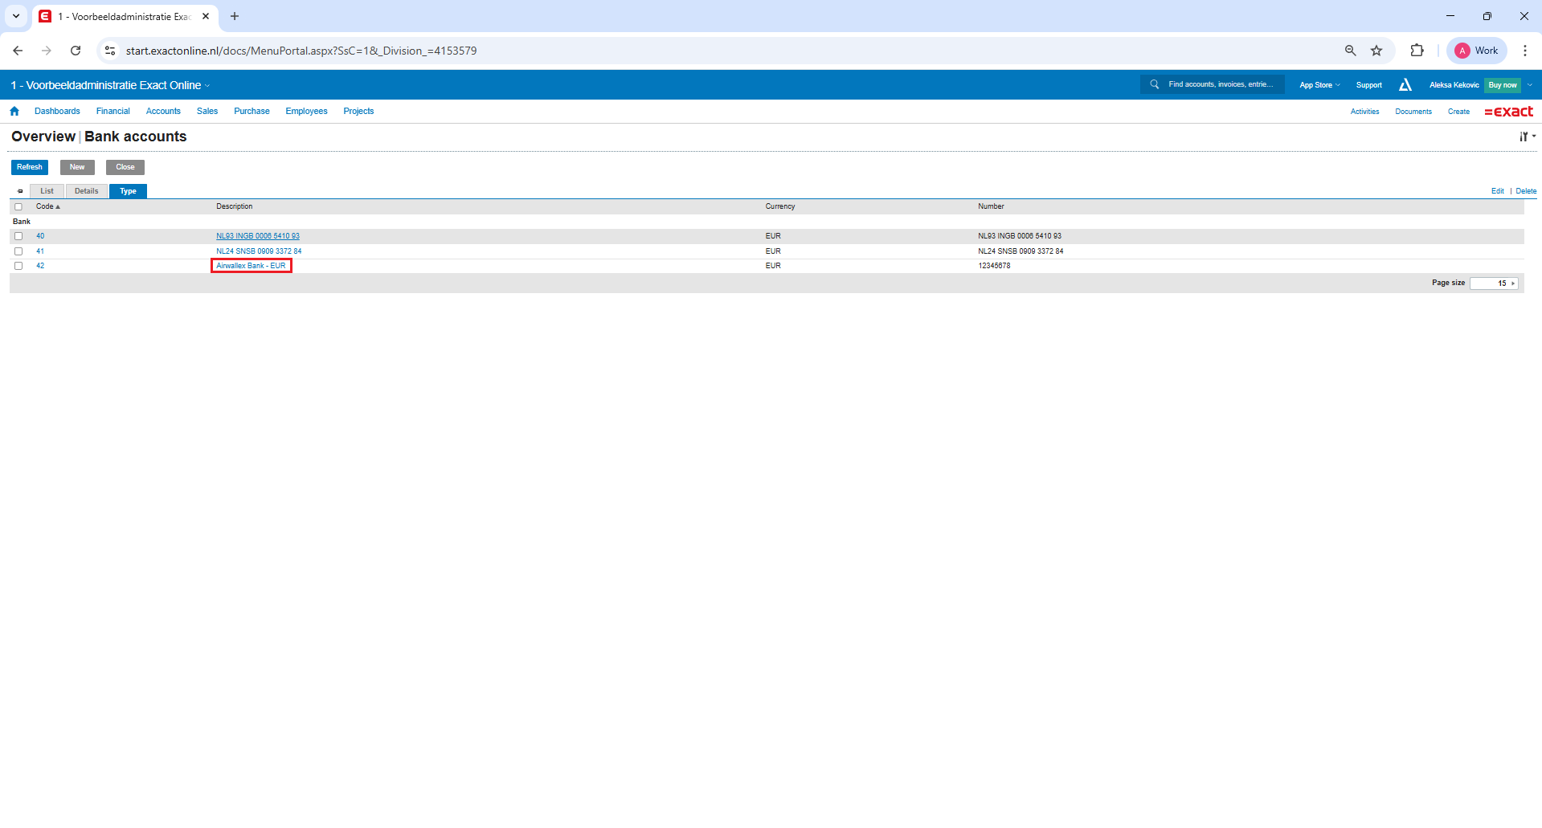This screenshot has width=1542, height=828.
Task: Click code 41 link
Action: click(x=40, y=251)
